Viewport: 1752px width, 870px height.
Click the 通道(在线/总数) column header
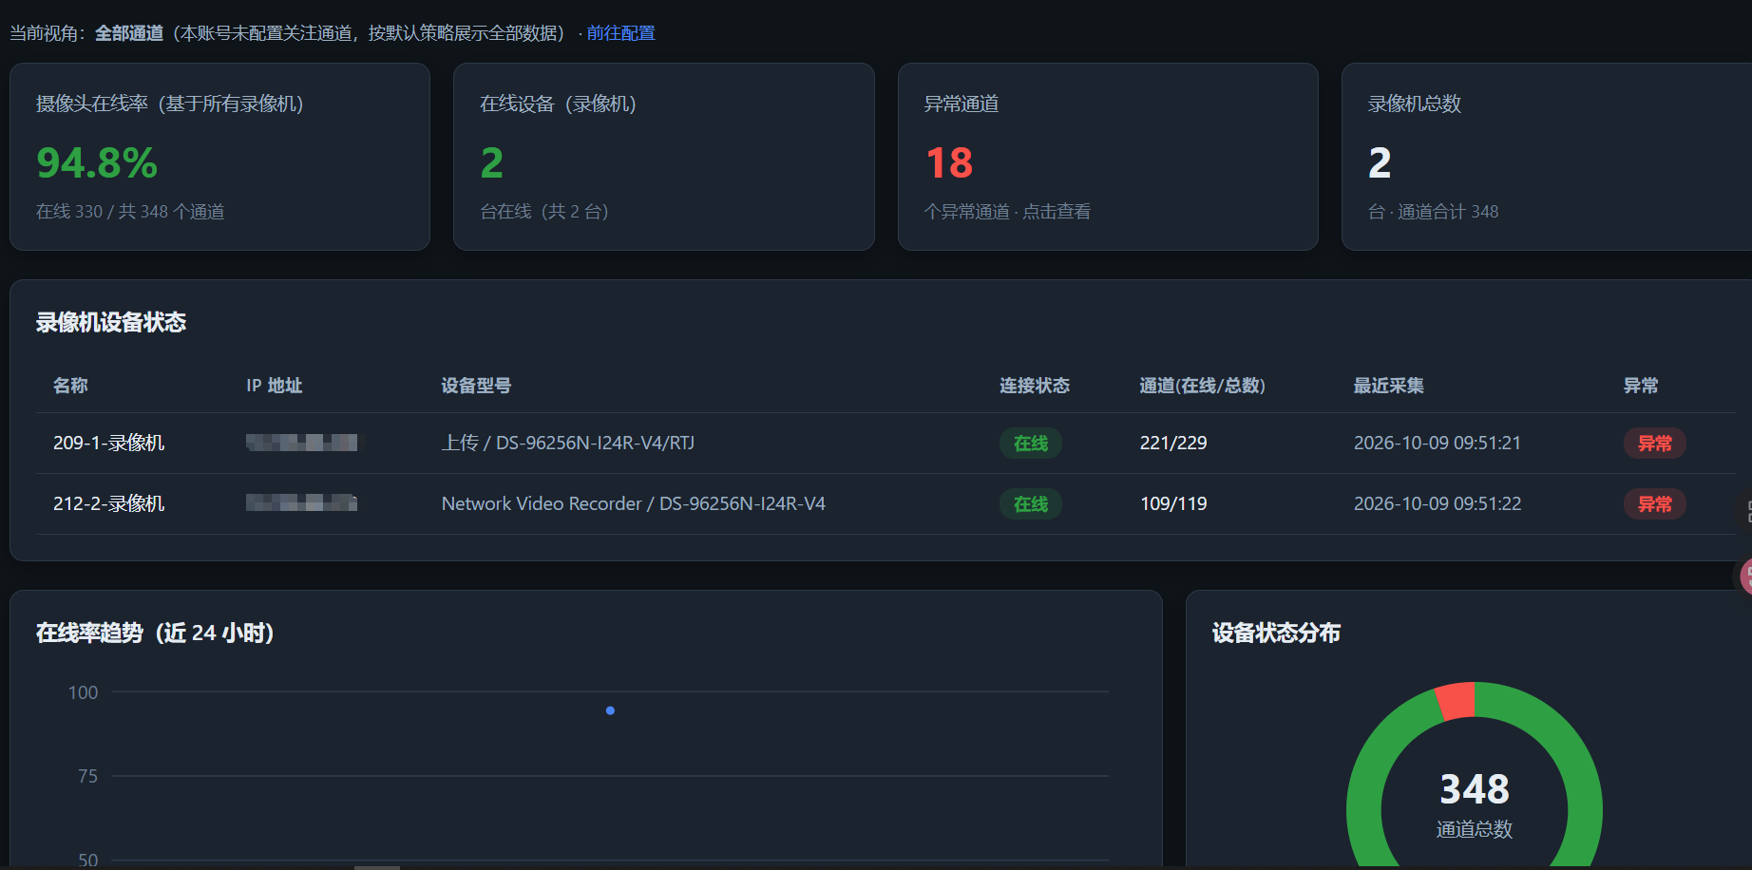pos(1203,386)
